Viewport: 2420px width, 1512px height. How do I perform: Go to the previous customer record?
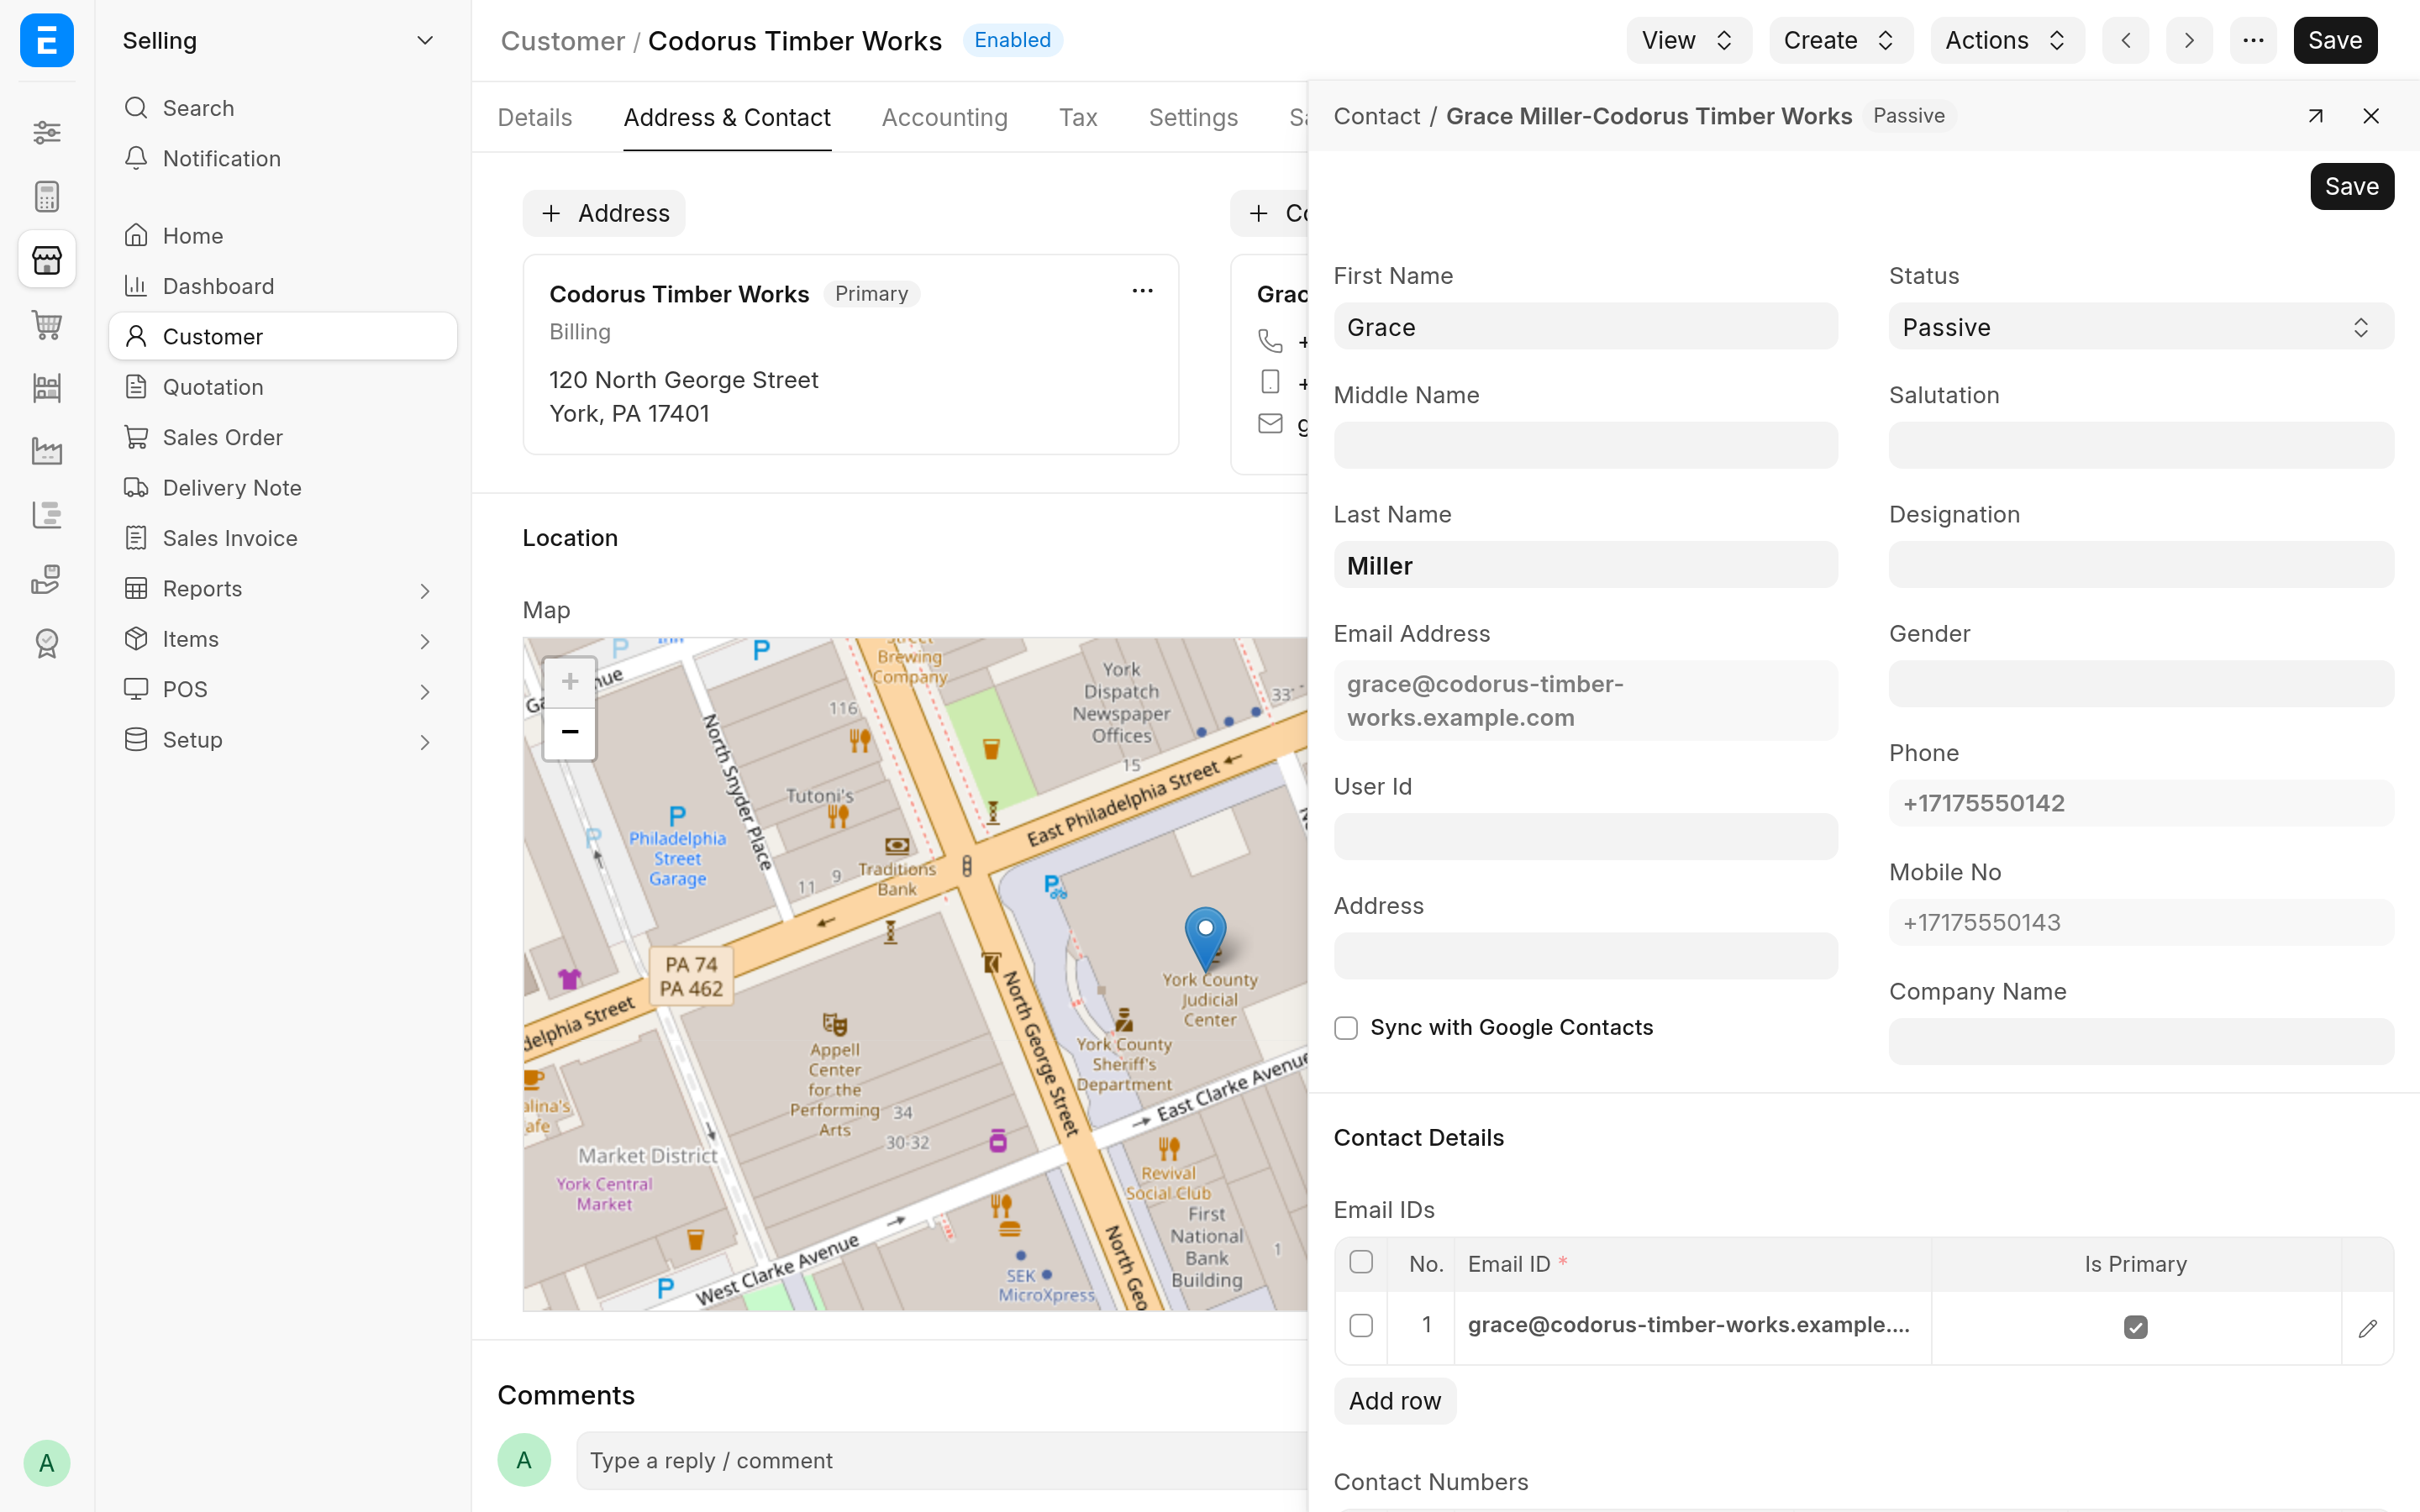tap(2126, 40)
